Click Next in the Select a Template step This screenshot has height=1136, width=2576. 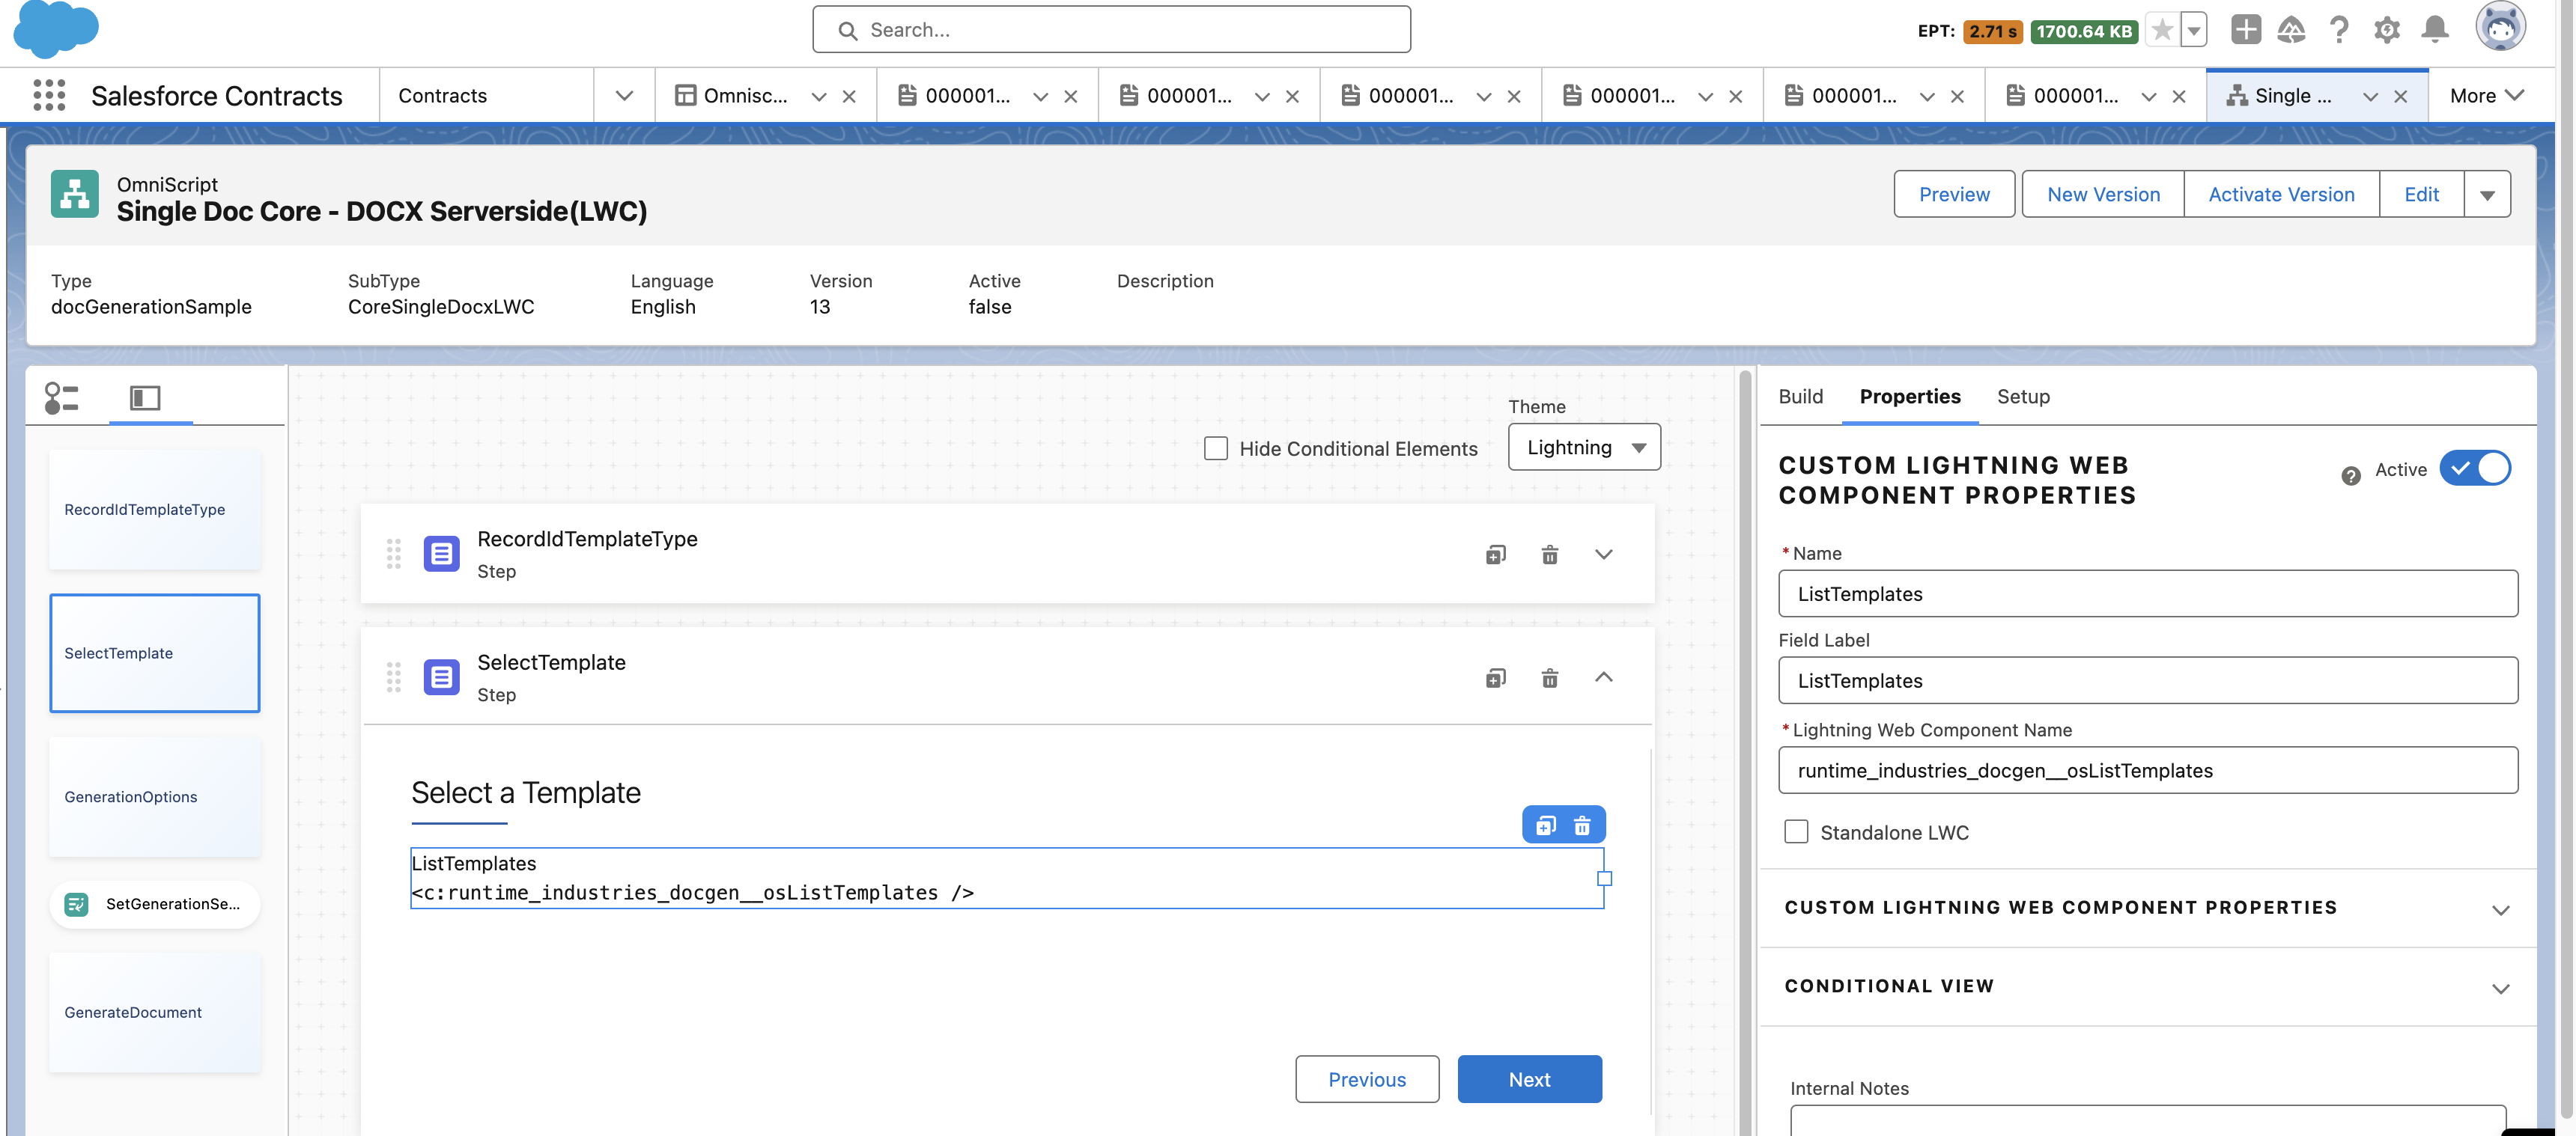pyautogui.click(x=1529, y=1079)
